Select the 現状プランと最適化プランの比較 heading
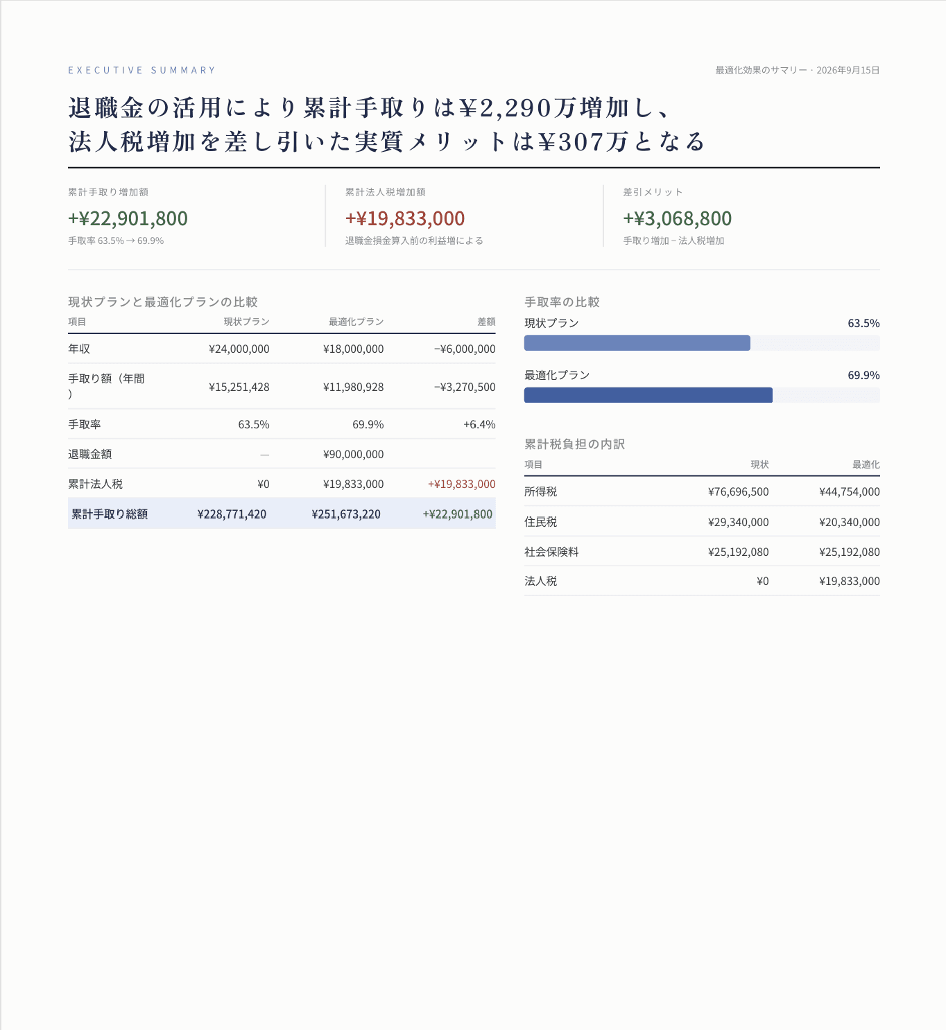 pos(163,302)
